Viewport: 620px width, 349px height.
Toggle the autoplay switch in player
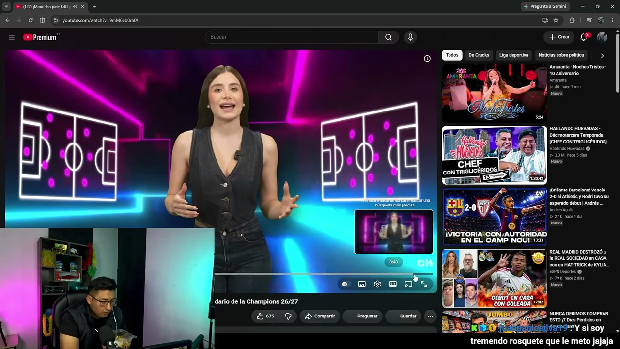coord(344,284)
